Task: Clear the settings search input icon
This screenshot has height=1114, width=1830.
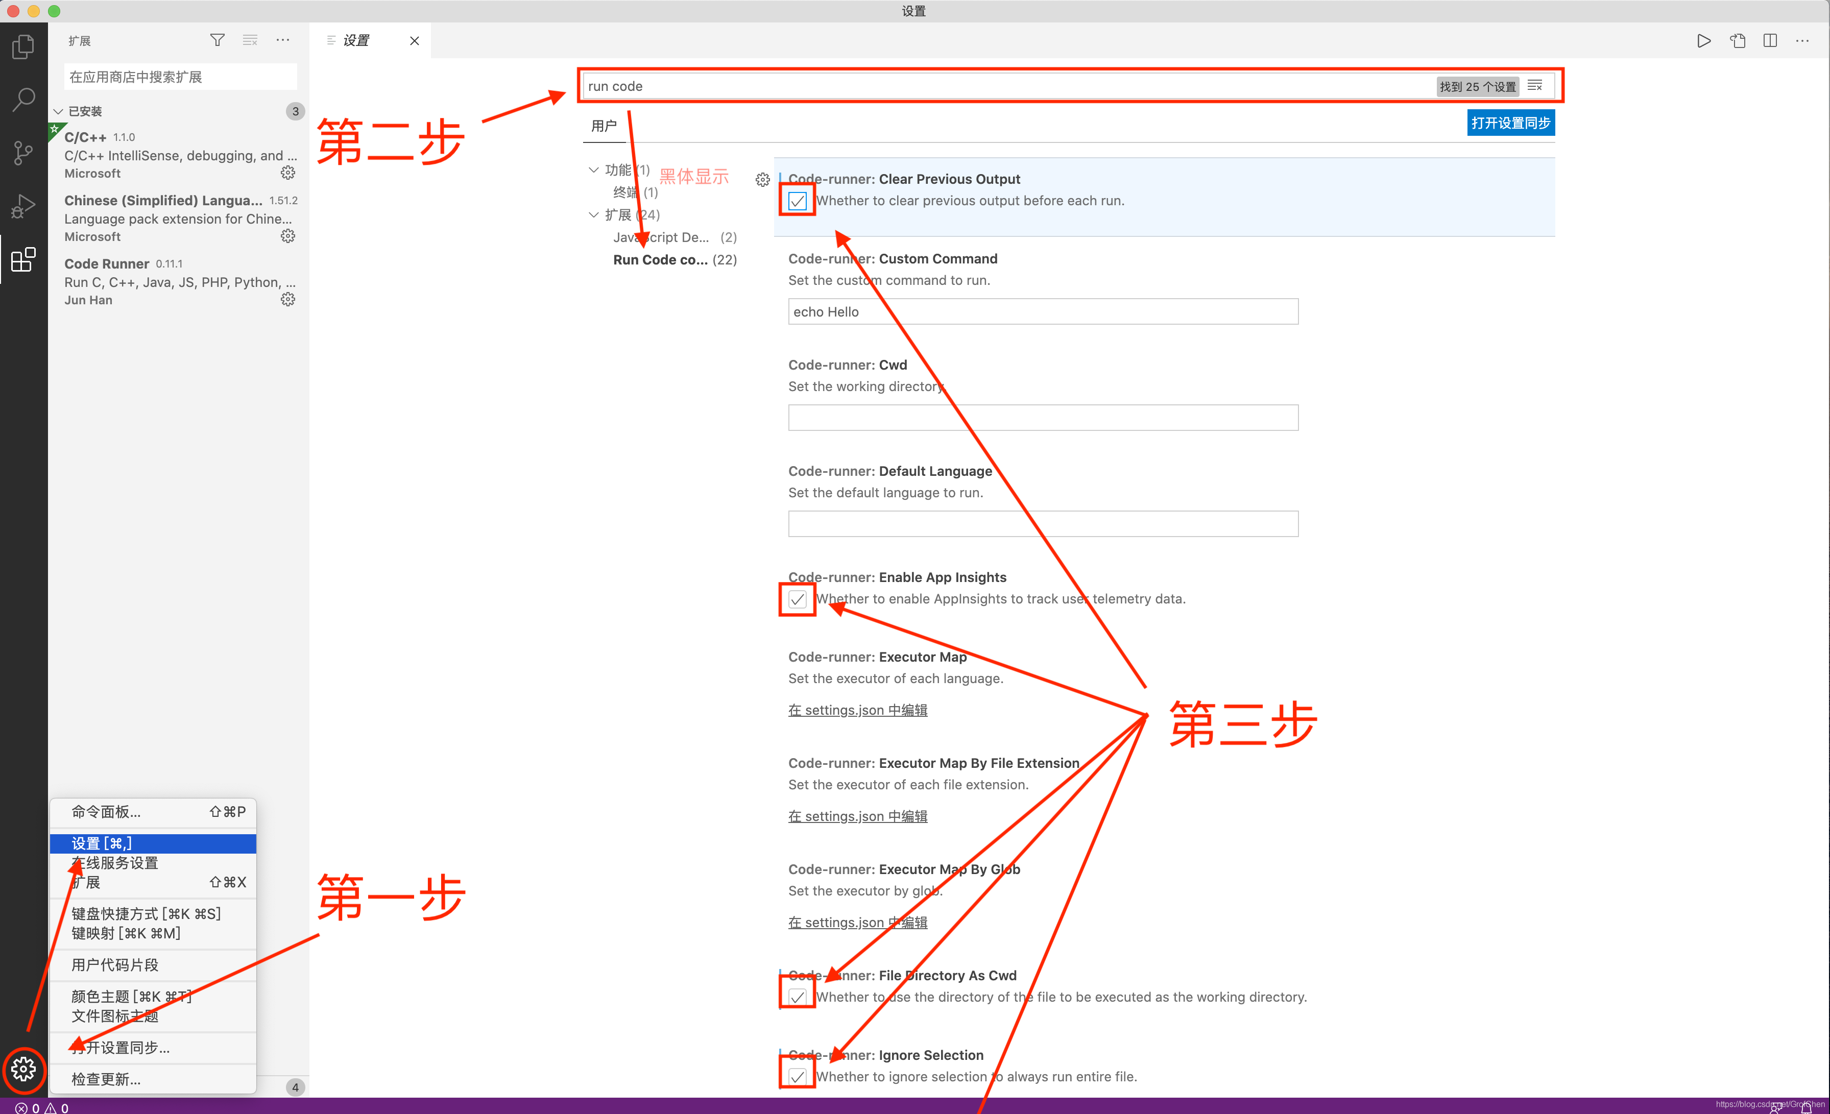Action: click(x=1535, y=86)
